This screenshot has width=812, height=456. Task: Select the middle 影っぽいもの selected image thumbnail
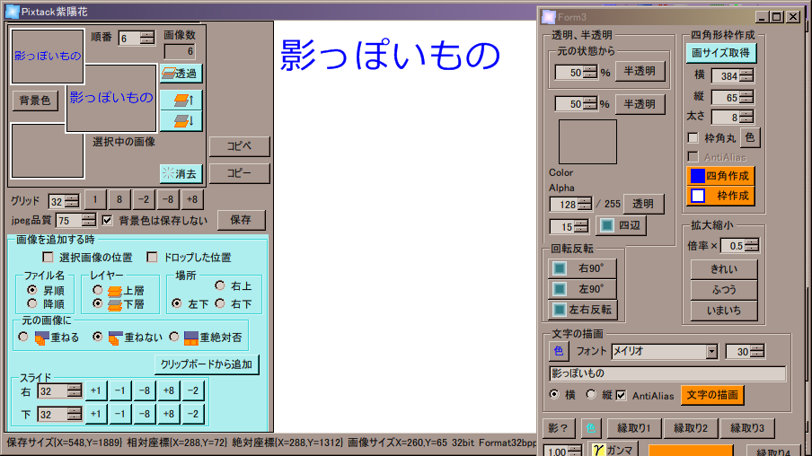[x=110, y=98]
